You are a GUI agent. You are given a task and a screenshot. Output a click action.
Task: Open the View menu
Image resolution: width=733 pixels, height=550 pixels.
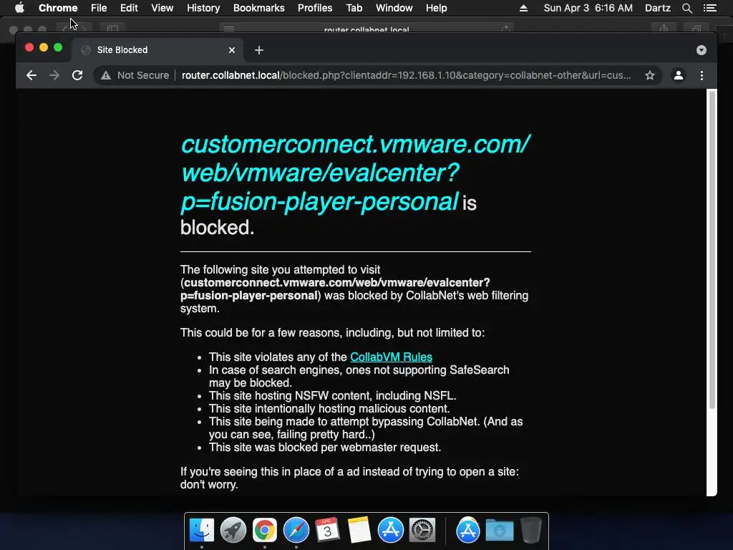[x=162, y=8]
